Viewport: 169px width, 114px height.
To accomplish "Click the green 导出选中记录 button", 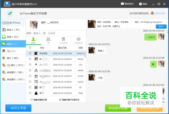I will pyautogui.click(x=118, y=108).
